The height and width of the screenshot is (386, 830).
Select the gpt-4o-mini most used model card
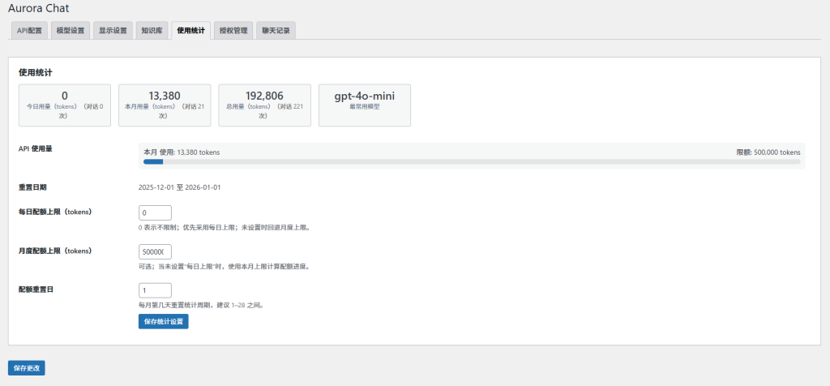coord(365,105)
